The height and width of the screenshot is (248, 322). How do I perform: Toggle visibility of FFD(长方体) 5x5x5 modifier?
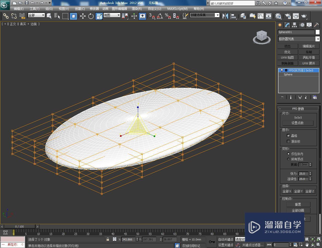[x=282, y=70]
